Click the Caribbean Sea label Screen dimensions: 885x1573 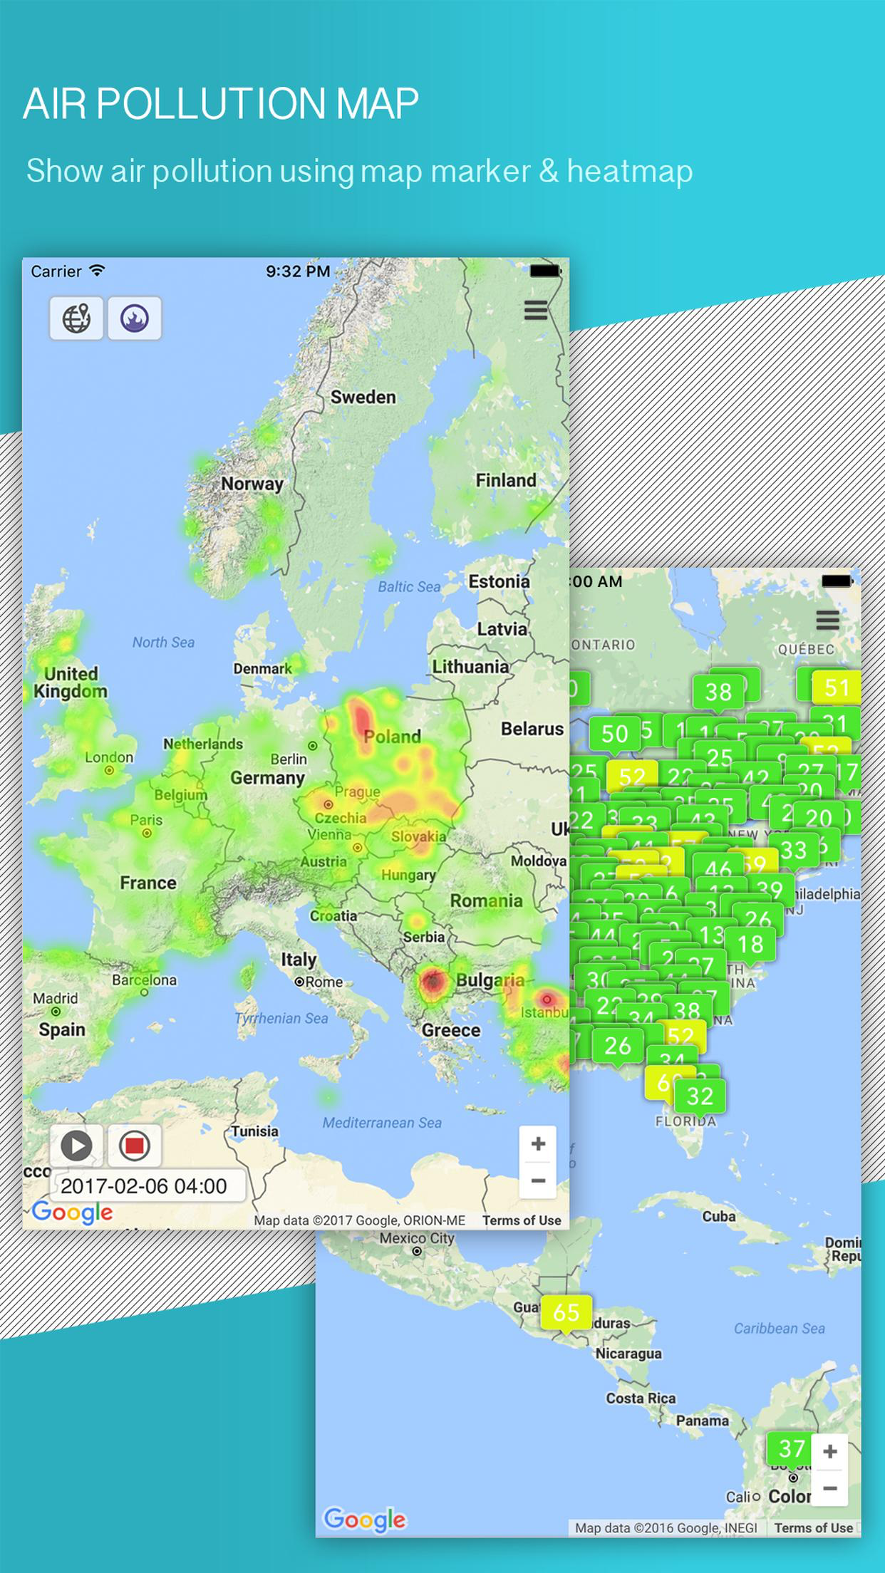click(780, 1328)
